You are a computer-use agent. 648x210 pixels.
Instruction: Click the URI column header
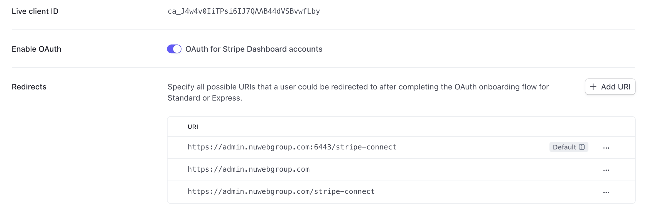tap(193, 127)
